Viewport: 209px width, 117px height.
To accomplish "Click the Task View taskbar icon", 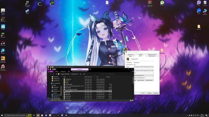I will [x=34, y=115].
